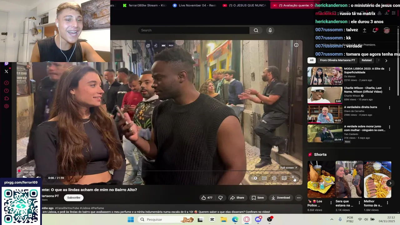Open options for Melhor forma de s... short

387,202
